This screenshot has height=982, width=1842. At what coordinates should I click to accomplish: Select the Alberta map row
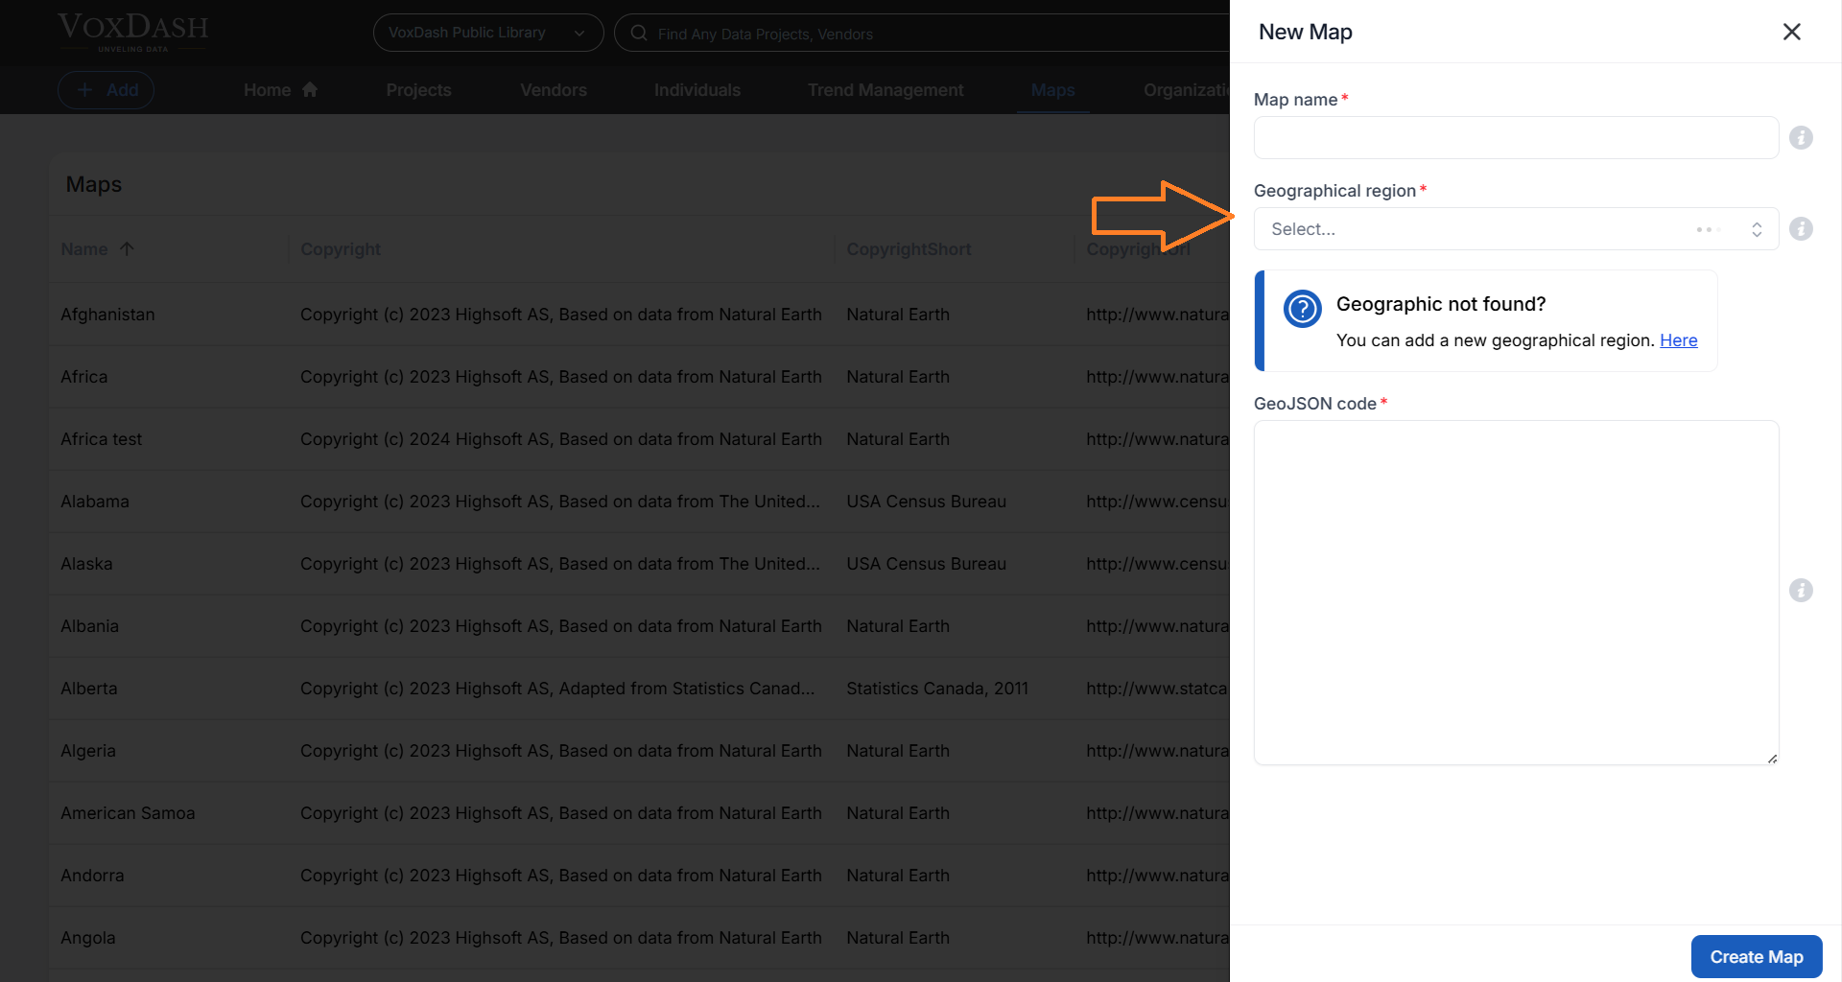pyautogui.click(x=639, y=689)
